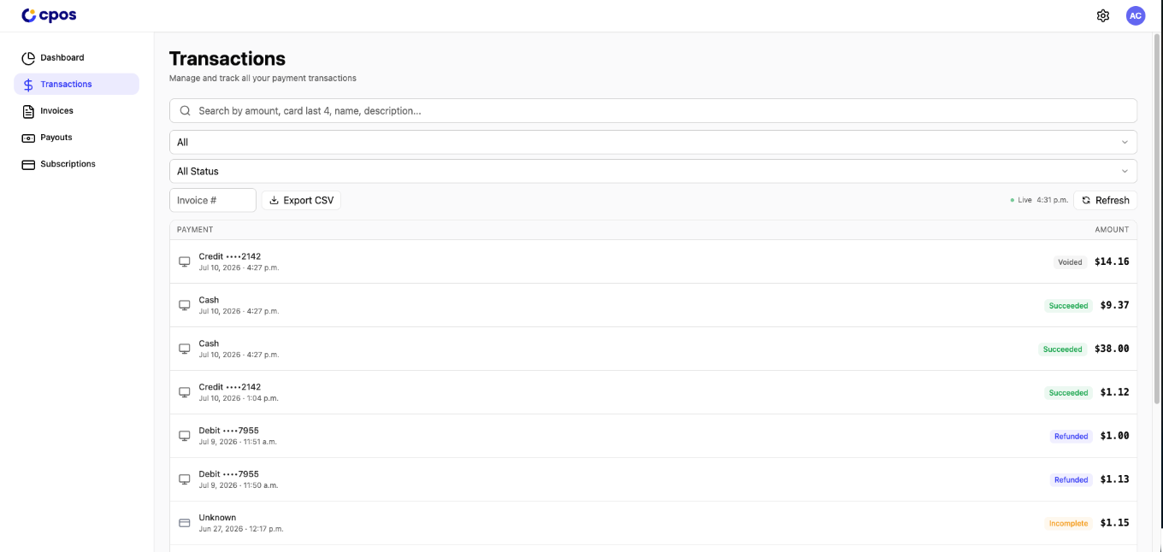
Task: Click the download icon in Export CSV
Action: (x=275, y=200)
